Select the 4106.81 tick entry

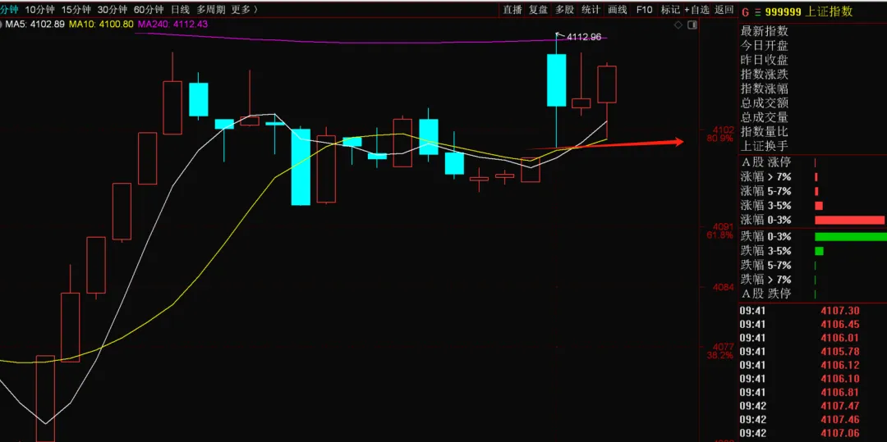coord(840,392)
